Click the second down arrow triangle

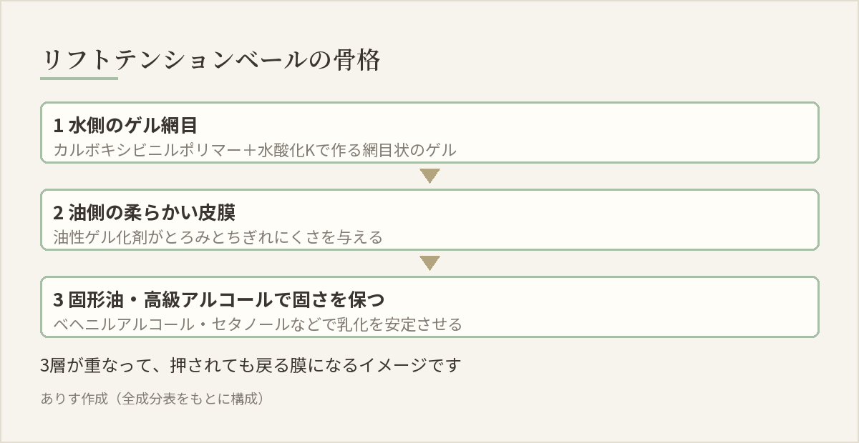coord(429,263)
